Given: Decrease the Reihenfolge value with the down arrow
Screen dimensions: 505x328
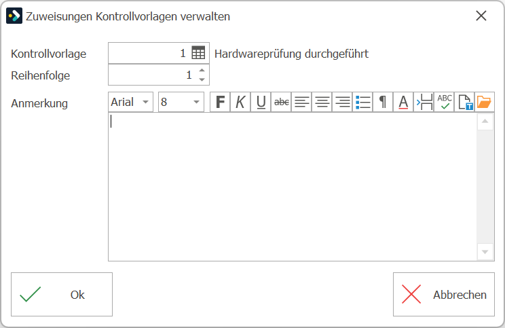Looking at the screenshot, I should click(202, 79).
